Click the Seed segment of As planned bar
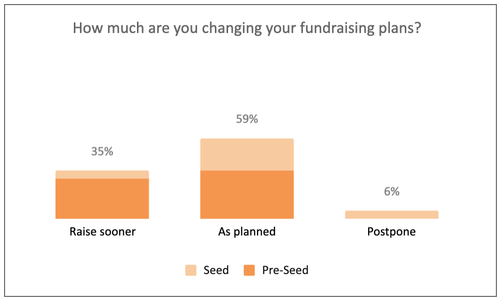Image resolution: width=502 pixels, height=302 pixels. click(247, 155)
